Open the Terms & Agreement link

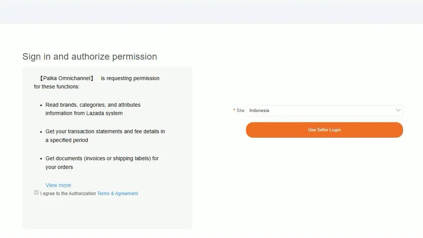(x=117, y=193)
